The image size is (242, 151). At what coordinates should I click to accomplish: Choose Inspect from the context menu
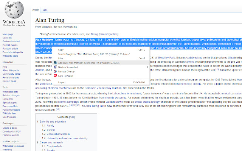[x=62, y=82]
